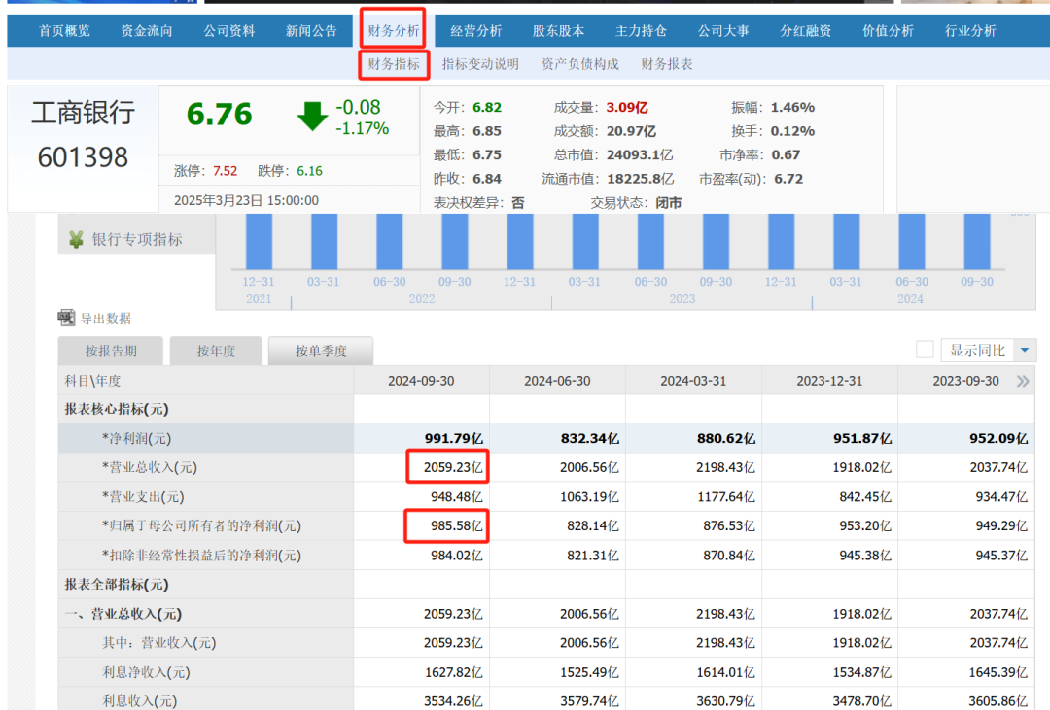Select the 显示同比 combo box label
This screenshot has width=1050, height=710.
(x=977, y=350)
